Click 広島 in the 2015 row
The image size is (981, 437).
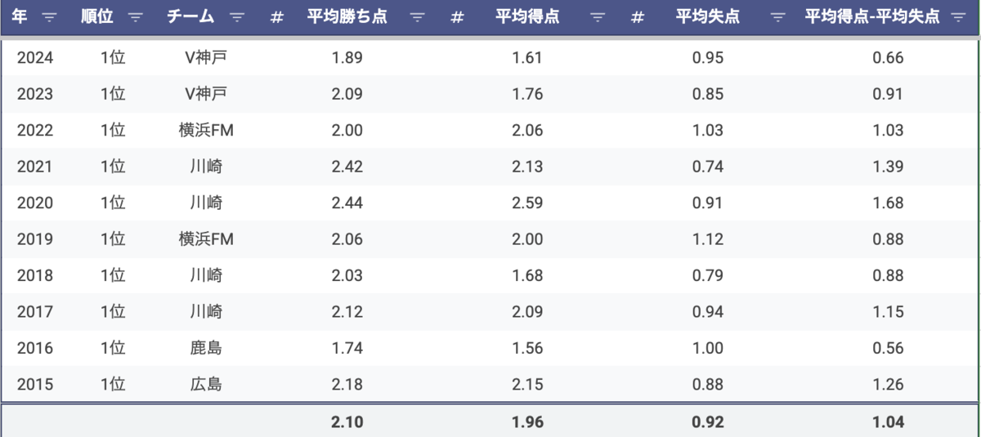click(x=206, y=384)
